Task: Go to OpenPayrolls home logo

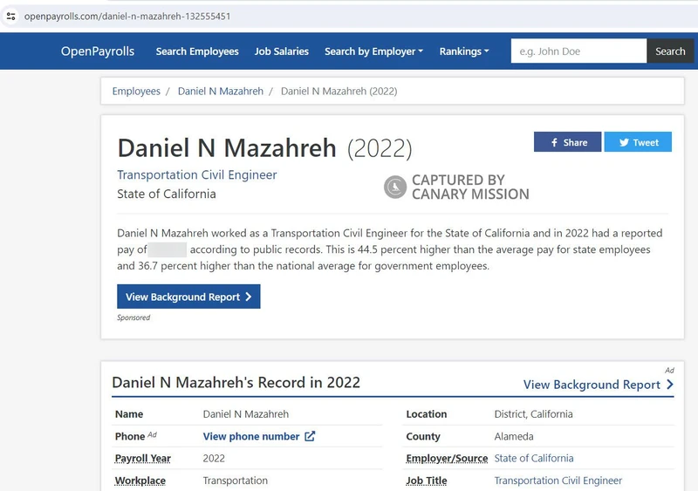Action: (x=98, y=51)
